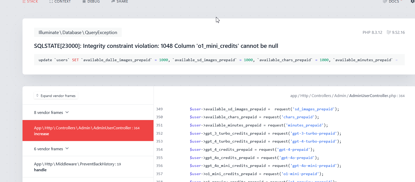
Task: Click code line 352 gpt_3_turbo_credits_prepaid
Action: (265, 133)
